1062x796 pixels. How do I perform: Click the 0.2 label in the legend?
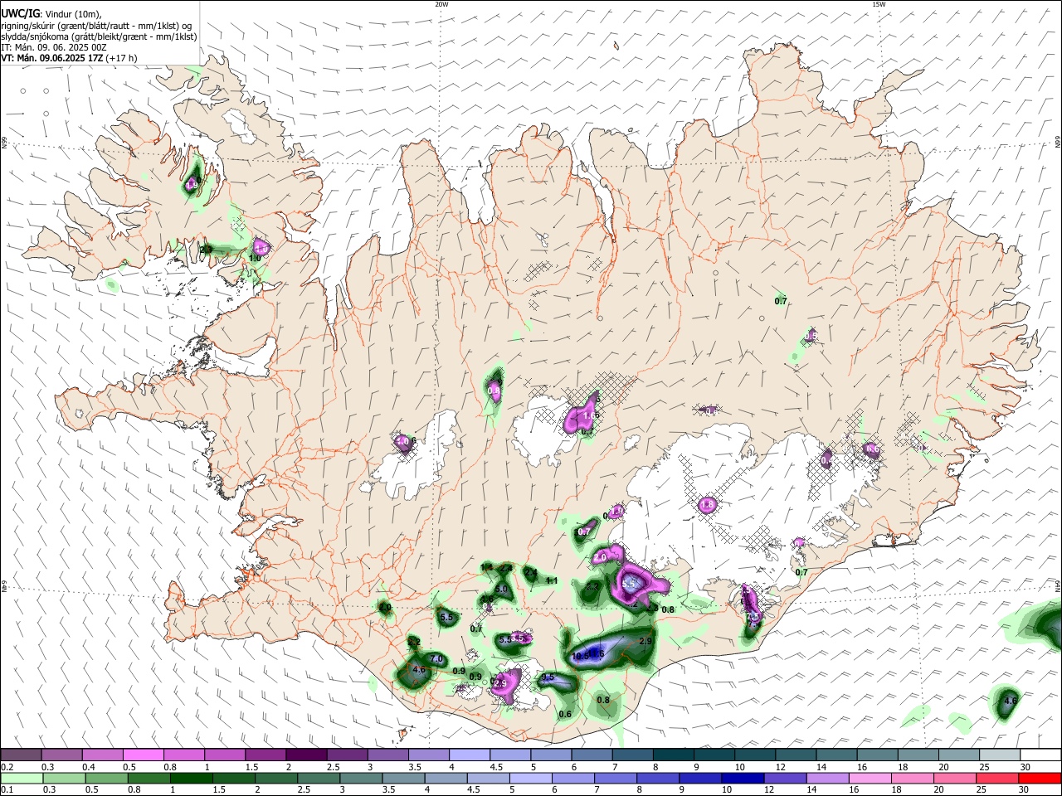7,767
